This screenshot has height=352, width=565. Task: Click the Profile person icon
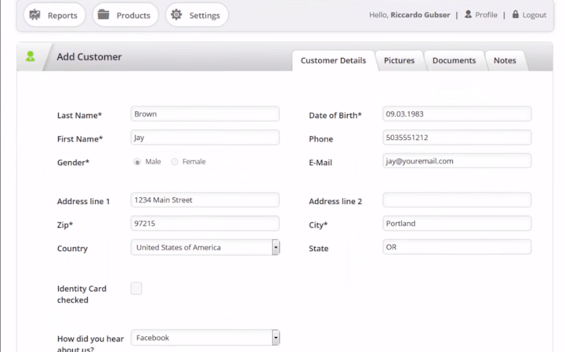pos(468,14)
